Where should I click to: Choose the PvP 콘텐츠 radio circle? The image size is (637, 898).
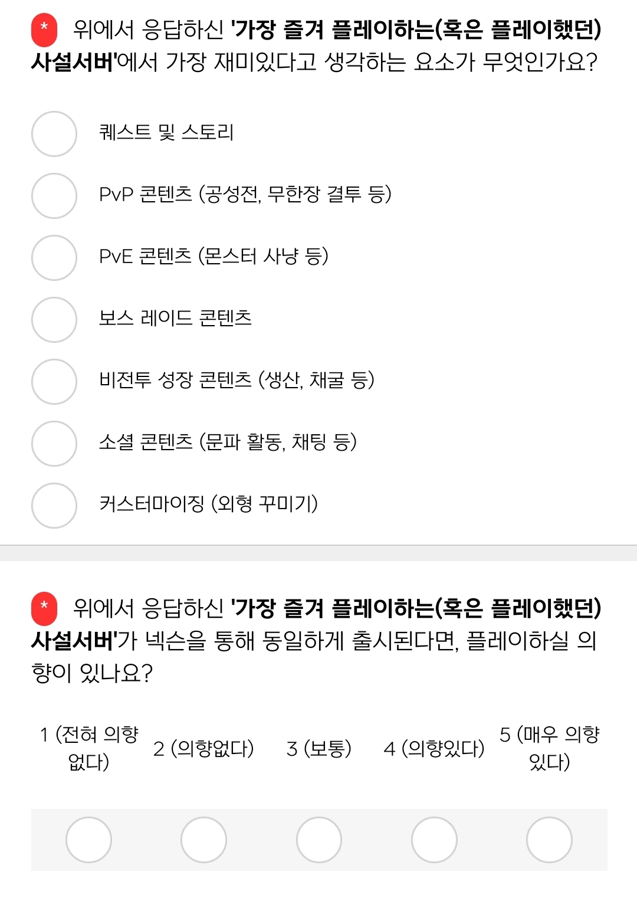click(54, 196)
